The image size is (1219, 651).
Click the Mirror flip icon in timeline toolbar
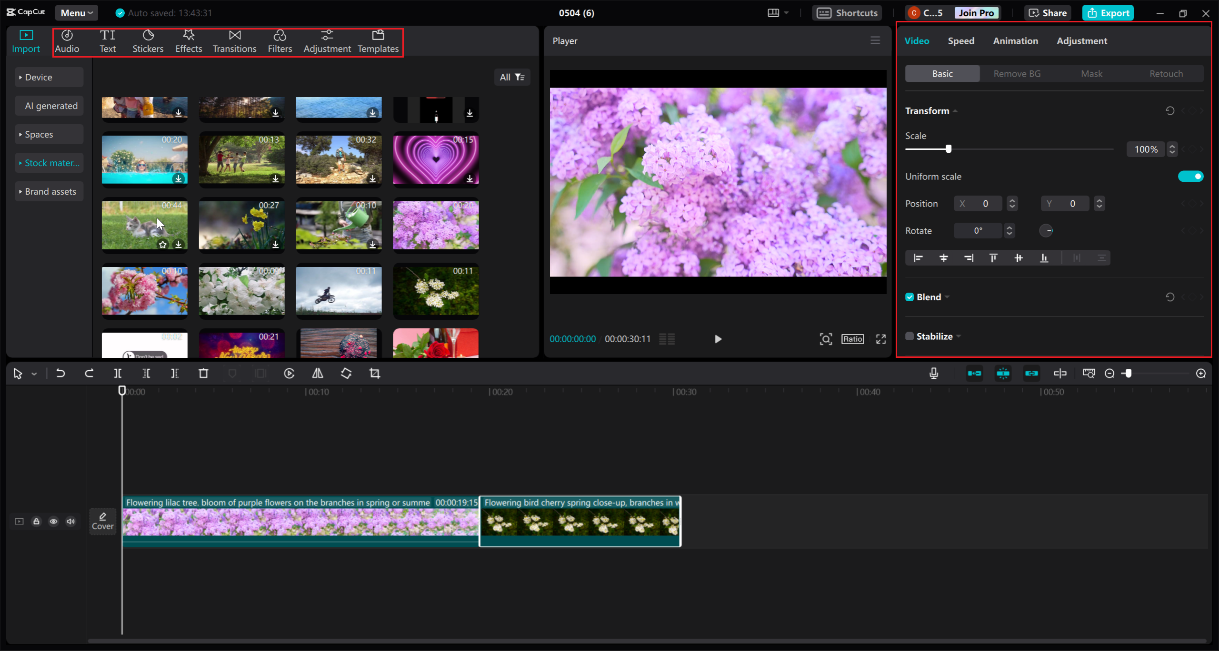pos(318,374)
